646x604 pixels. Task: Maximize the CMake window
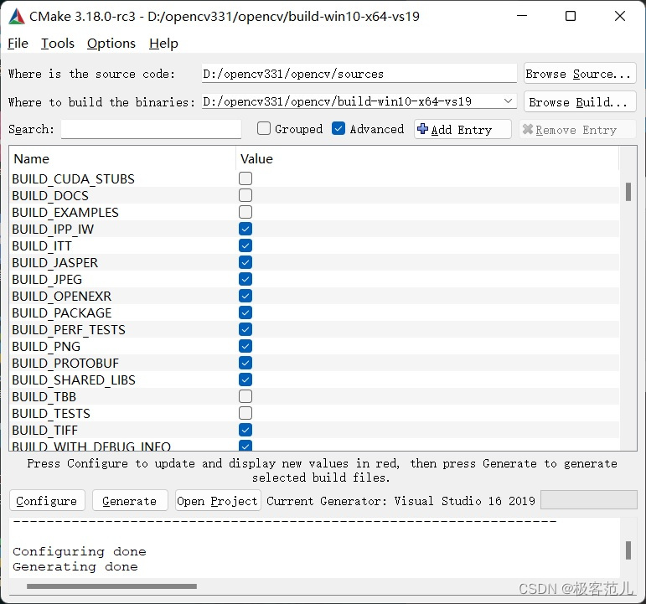[571, 16]
